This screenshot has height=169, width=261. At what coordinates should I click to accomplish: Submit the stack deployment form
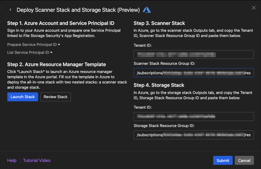223,160
